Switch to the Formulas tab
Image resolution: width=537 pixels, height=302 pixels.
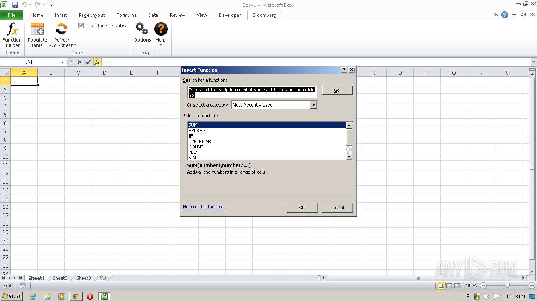126,15
